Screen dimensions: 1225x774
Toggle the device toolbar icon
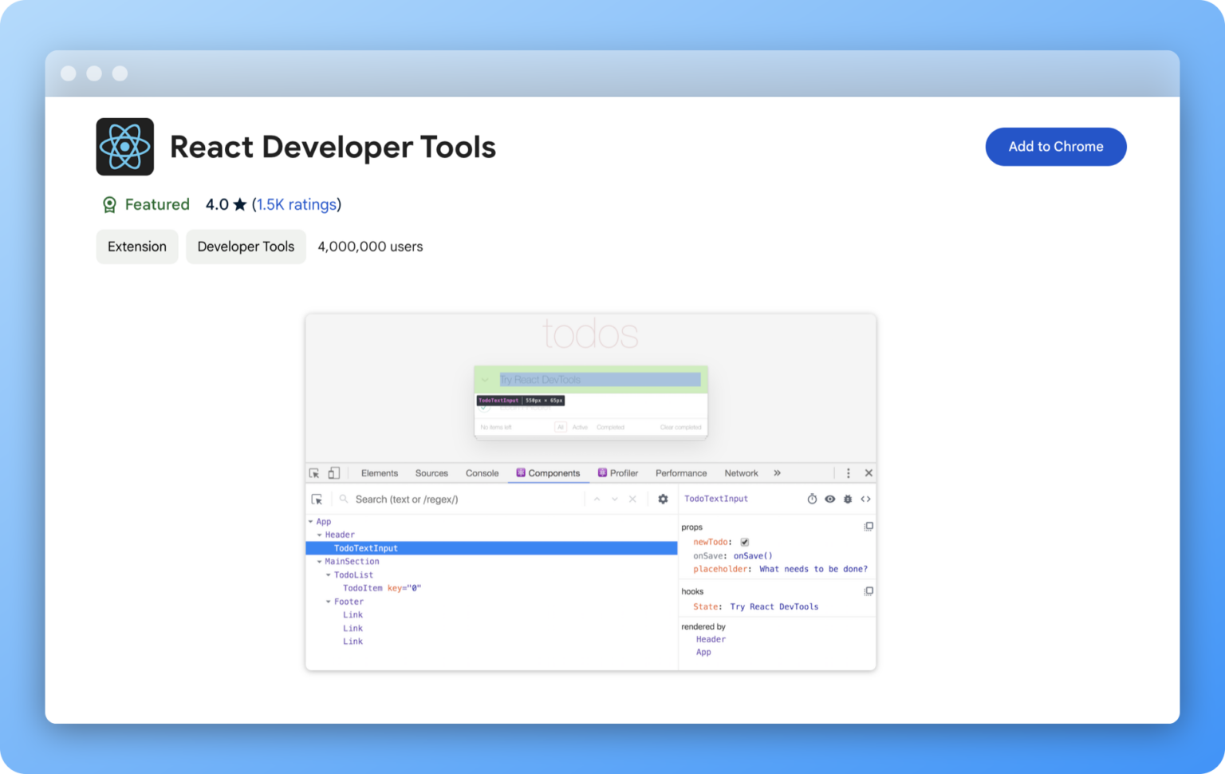(333, 472)
